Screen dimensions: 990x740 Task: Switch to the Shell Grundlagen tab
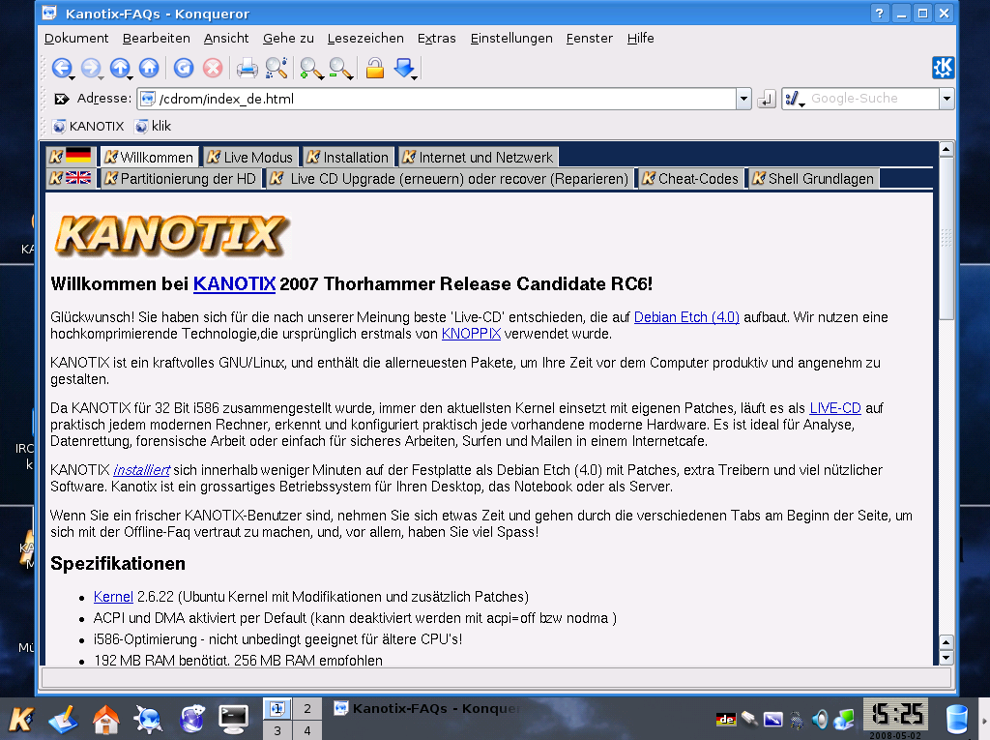click(812, 179)
